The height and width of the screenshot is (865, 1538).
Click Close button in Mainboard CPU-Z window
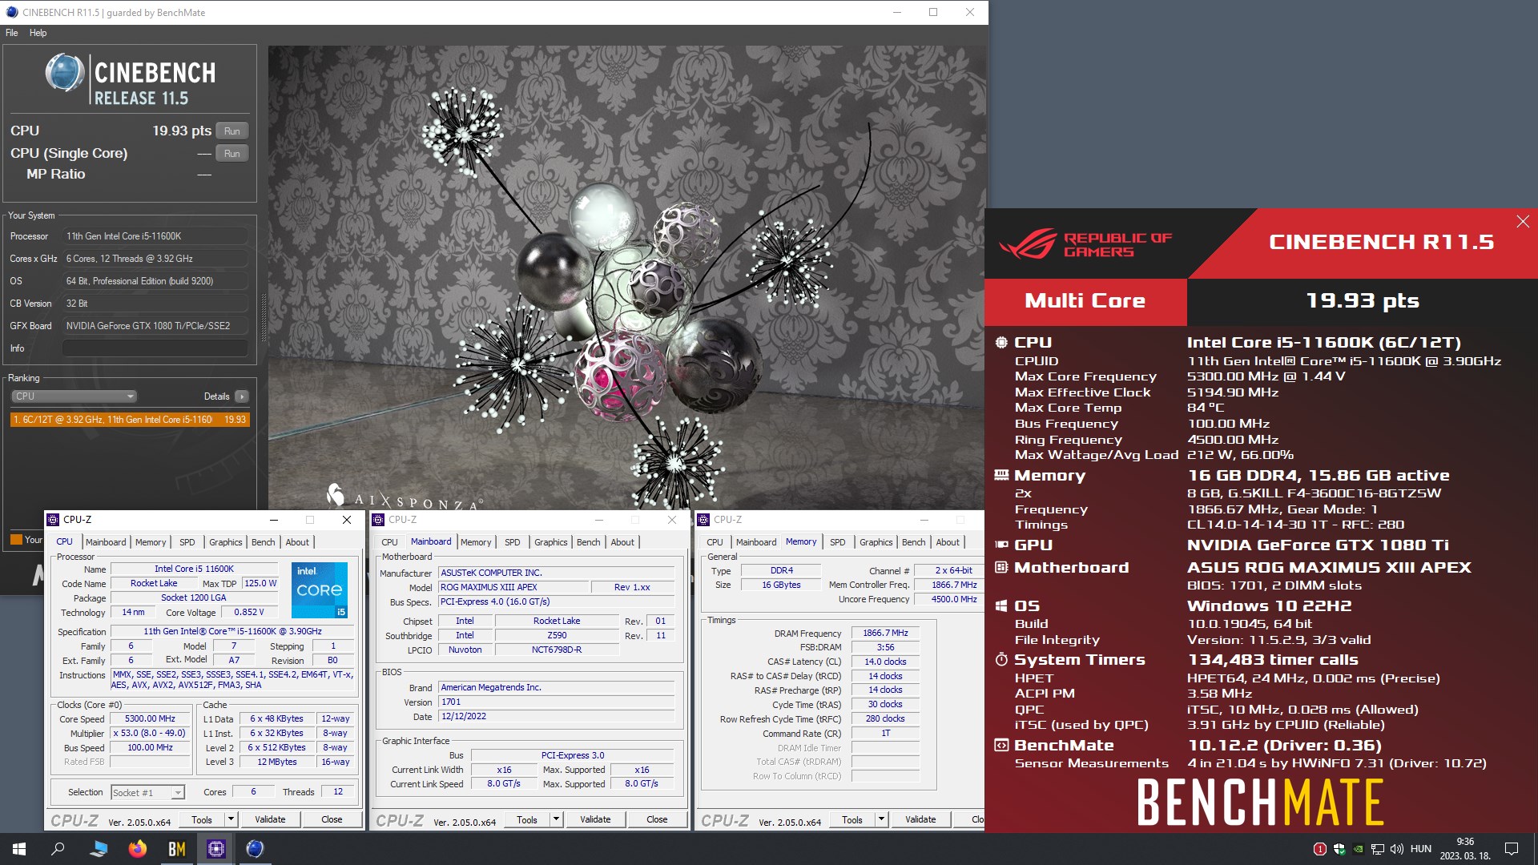[x=657, y=819]
